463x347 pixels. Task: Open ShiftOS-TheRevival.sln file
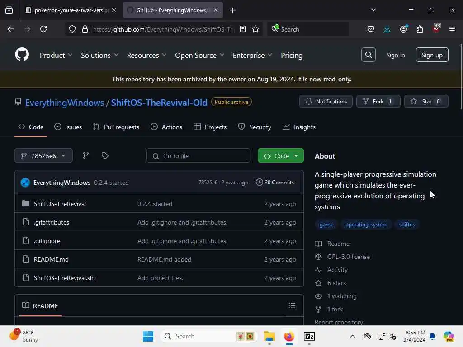click(64, 278)
